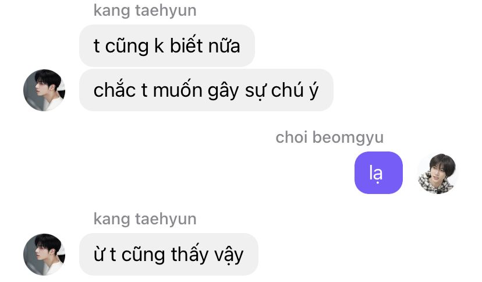Click the word 'biết' in the first message
482x282 pixels.
186,45
